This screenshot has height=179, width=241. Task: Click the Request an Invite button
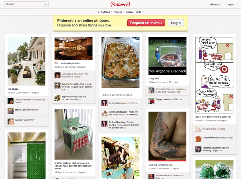(x=146, y=23)
